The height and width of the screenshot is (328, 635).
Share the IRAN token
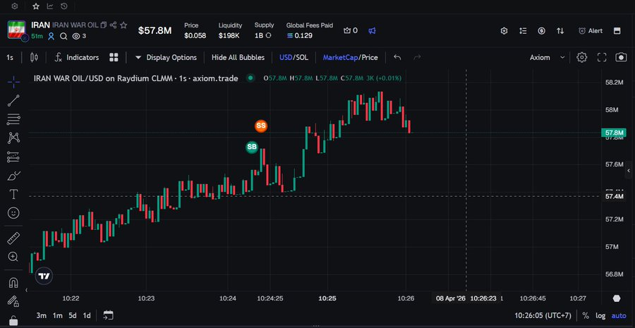(113, 25)
